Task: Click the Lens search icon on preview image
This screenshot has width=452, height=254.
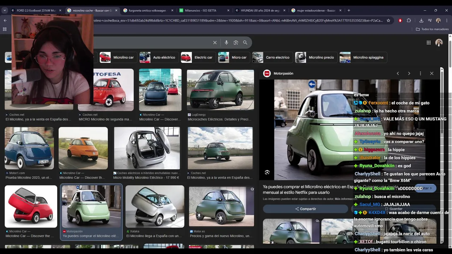Action: coord(267,172)
